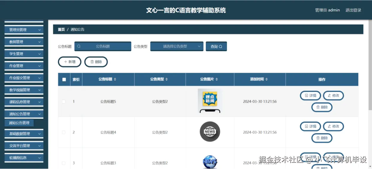Click the toolbar 删除 button
The height and width of the screenshot is (169, 372).
pos(96,62)
